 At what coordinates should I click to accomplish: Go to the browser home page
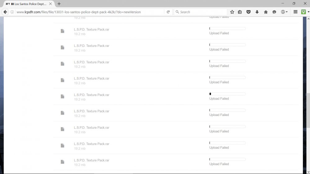click(266, 12)
